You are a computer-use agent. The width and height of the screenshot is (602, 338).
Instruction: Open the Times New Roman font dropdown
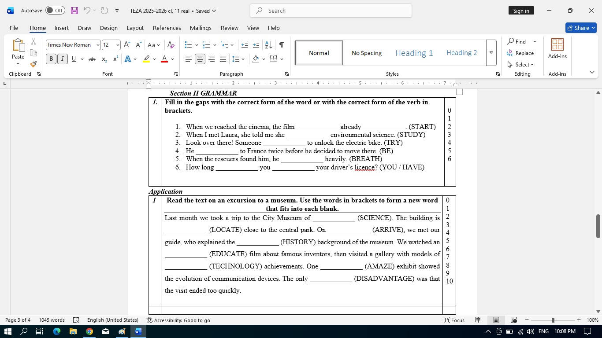[98, 45]
